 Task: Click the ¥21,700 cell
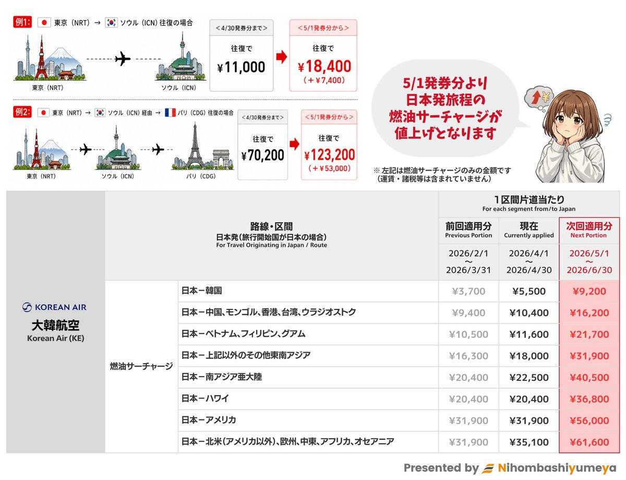[x=589, y=334]
